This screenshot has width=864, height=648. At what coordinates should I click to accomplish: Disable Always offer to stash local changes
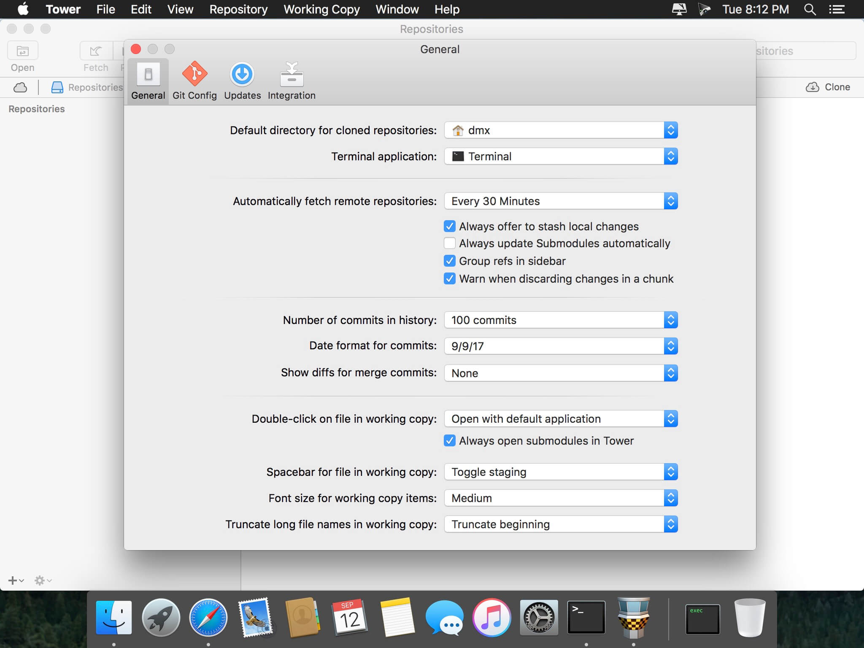450,227
